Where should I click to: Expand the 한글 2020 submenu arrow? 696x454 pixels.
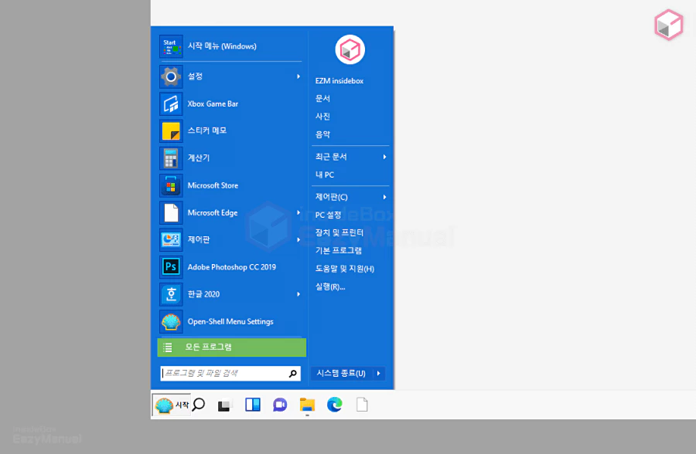(x=299, y=294)
